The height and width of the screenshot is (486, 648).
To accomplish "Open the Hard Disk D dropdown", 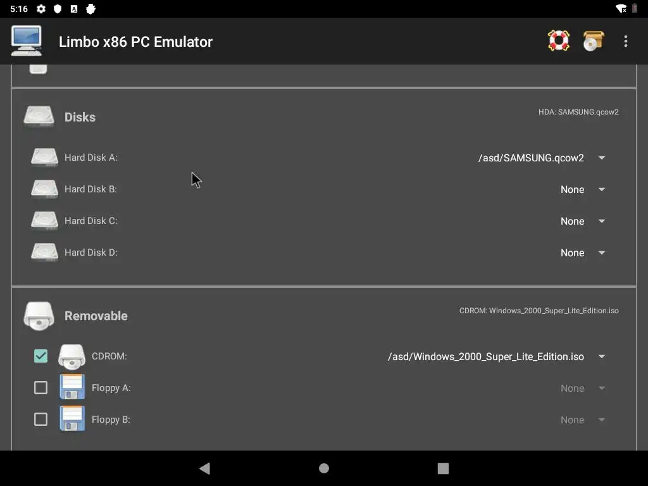I will point(582,252).
